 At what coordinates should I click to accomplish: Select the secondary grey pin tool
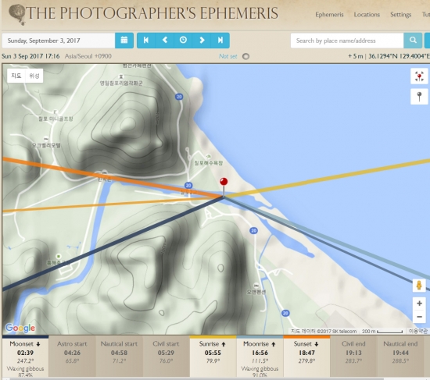419,97
